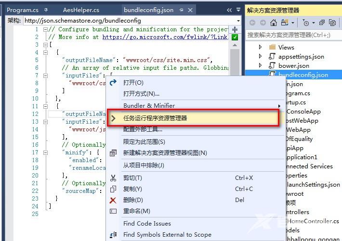Collapse the comment block at line 1
342x241 pixels.
point(45,29)
